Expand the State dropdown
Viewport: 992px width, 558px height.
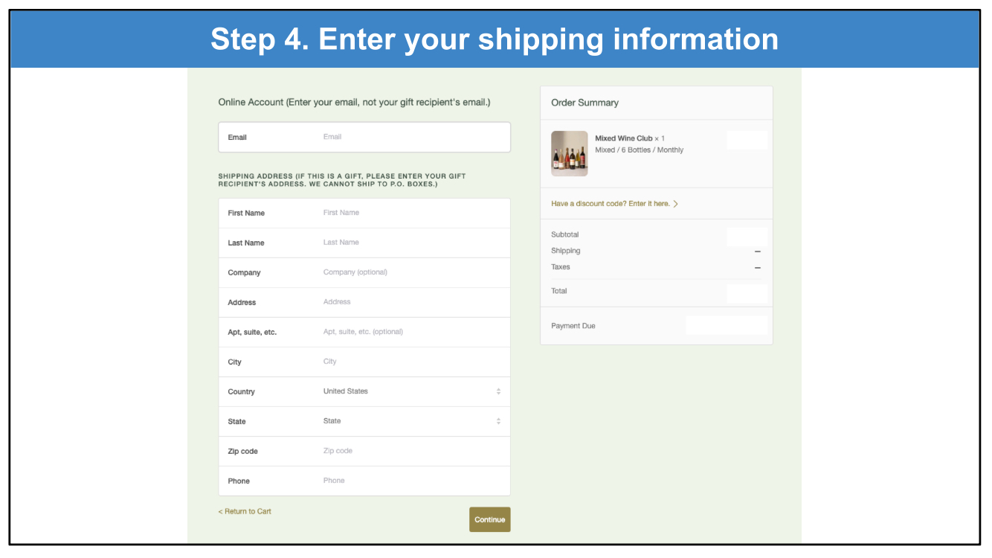(409, 421)
